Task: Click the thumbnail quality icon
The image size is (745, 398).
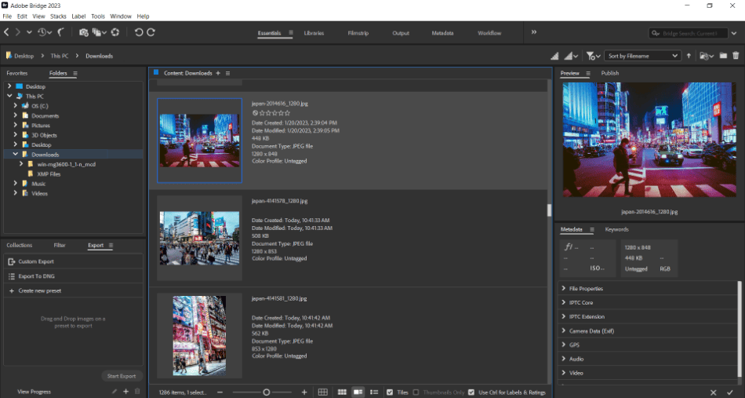Action: (554, 56)
